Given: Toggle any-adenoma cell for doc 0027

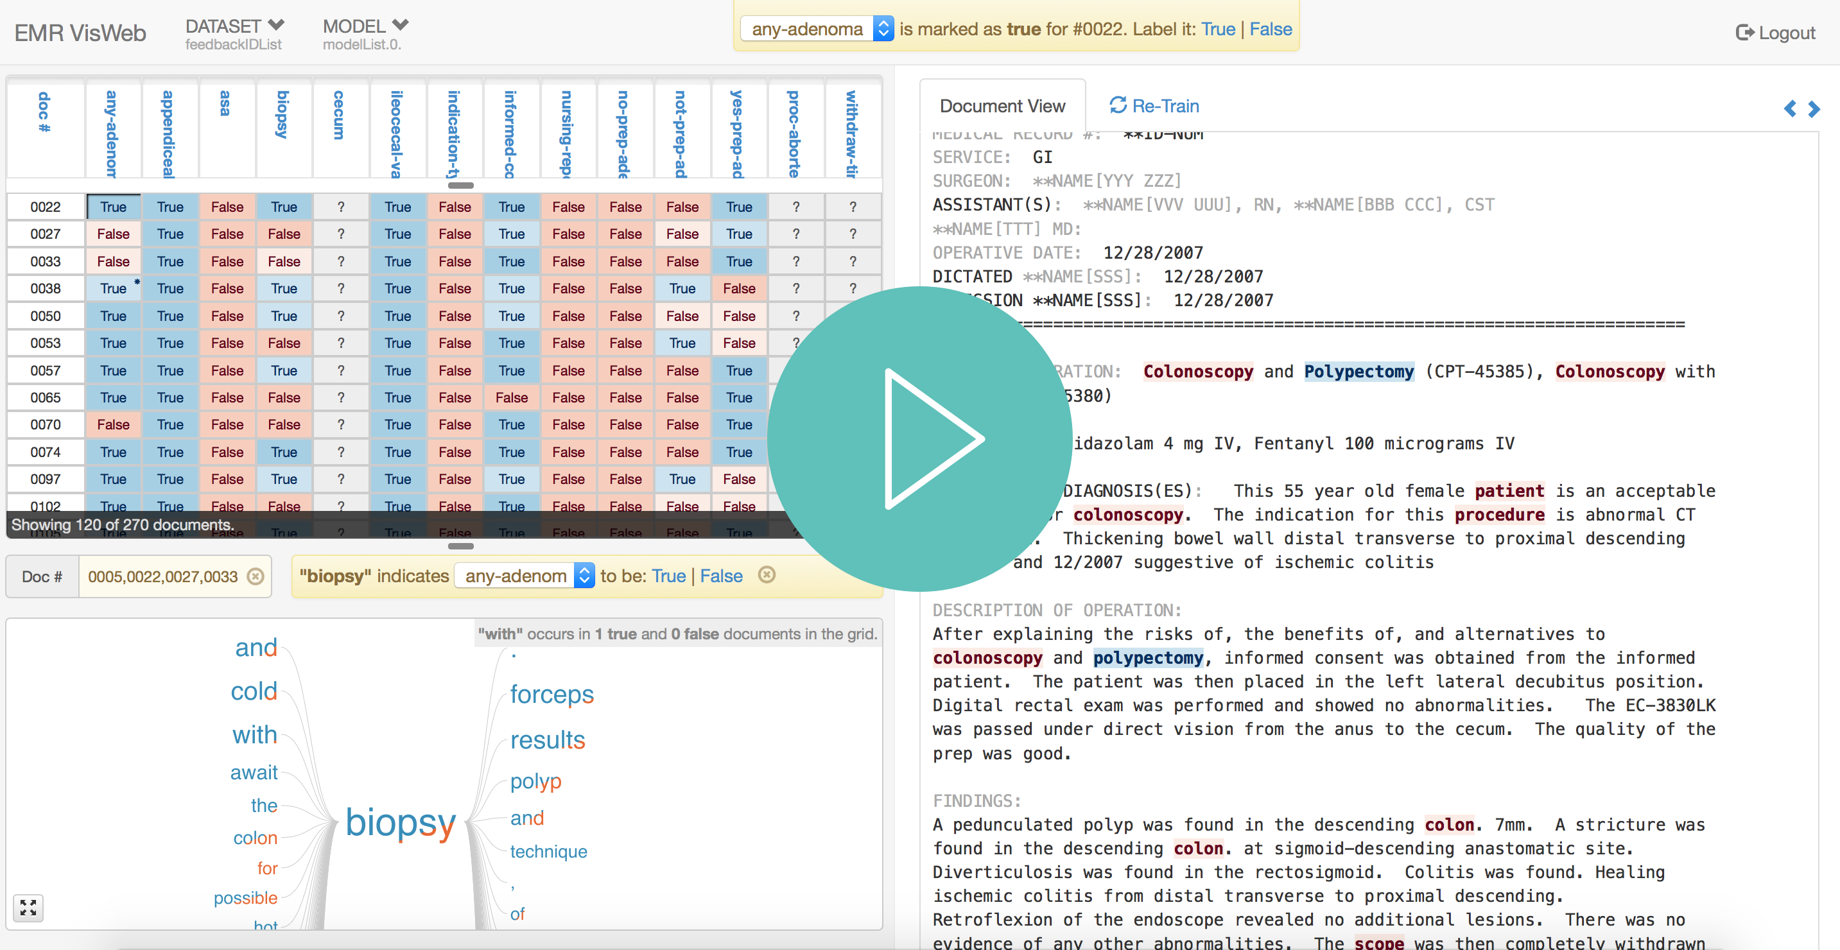Looking at the screenshot, I should (113, 234).
